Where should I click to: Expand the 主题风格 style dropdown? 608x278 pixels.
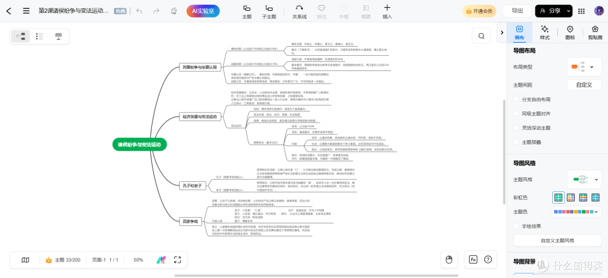point(584,180)
